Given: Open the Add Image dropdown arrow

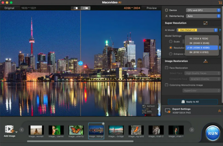Looking at the screenshot, I should [16, 132].
